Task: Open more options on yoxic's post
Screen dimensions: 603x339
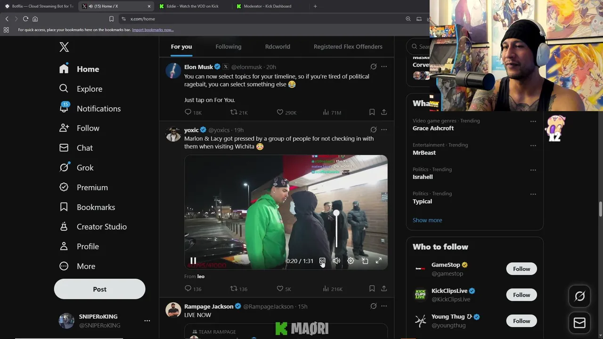Action: (384, 129)
